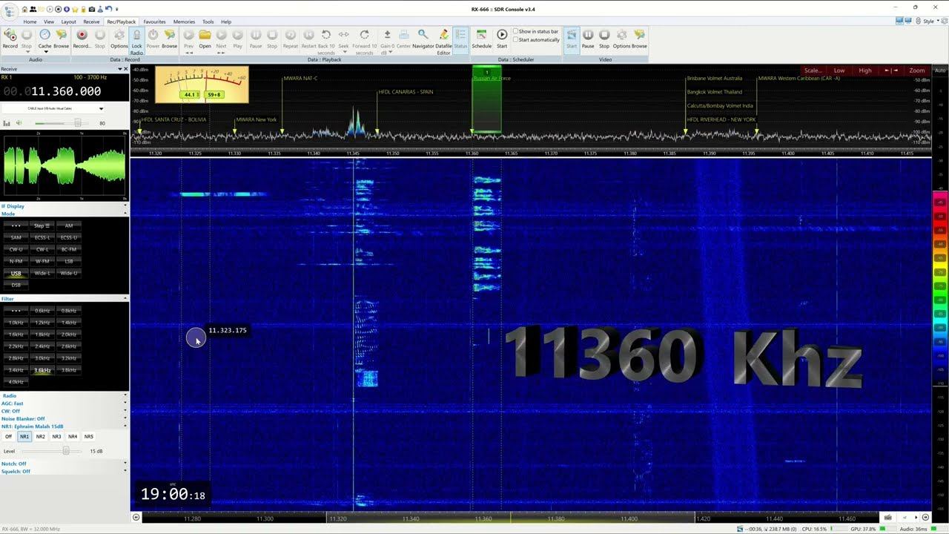Switch to the Memories tab
This screenshot has width=949, height=534.
pyautogui.click(x=184, y=22)
